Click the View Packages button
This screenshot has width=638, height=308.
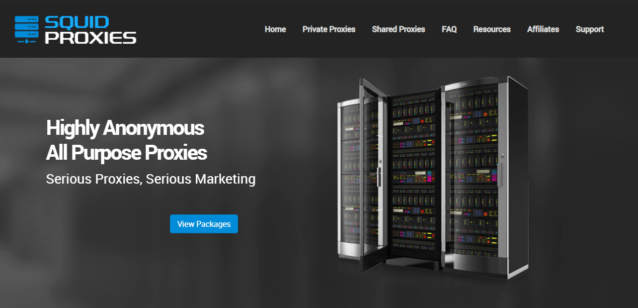click(204, 224)
